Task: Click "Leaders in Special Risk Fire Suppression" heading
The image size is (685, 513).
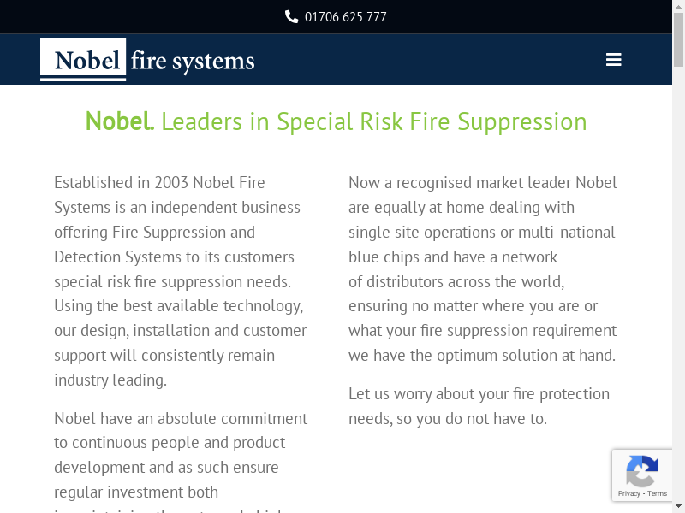Action: (373, 121)
